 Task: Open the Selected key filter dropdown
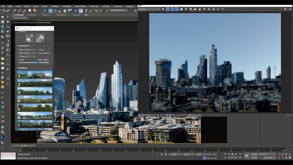(267, 154)
